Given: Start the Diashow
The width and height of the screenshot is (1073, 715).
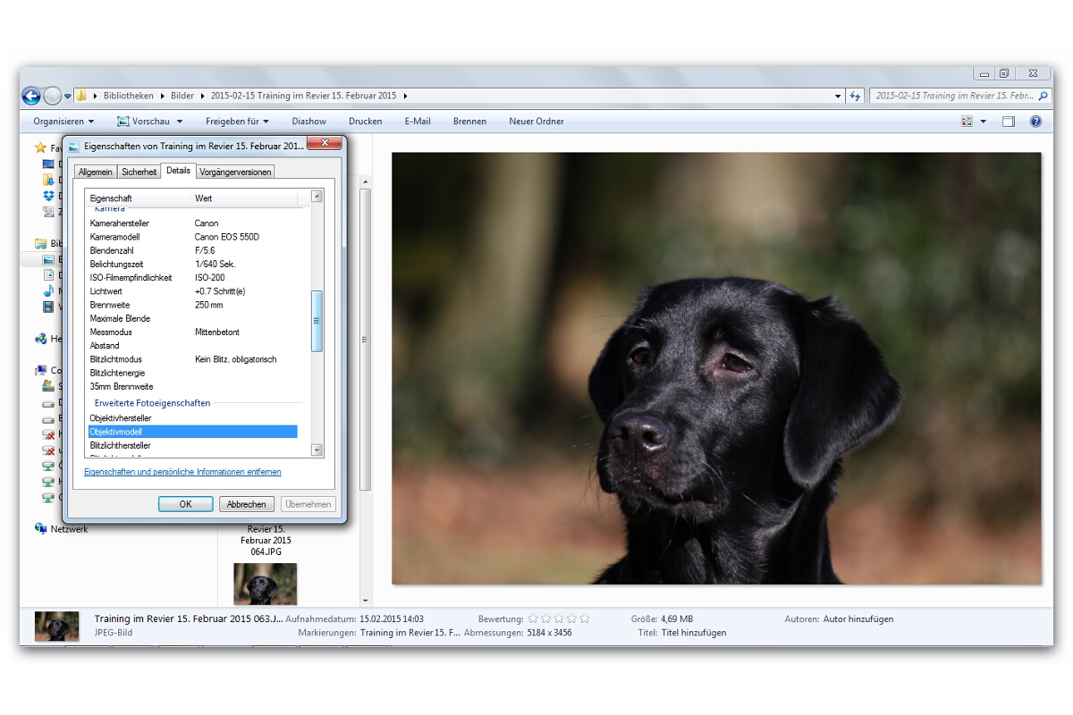Looking at the screenshot, I should click(x=308, y=122).
